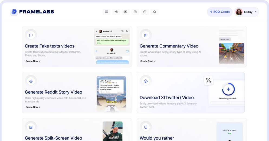Open split-screen tool in top toolbar
269x141 pixels.
(x=135, y=12)
